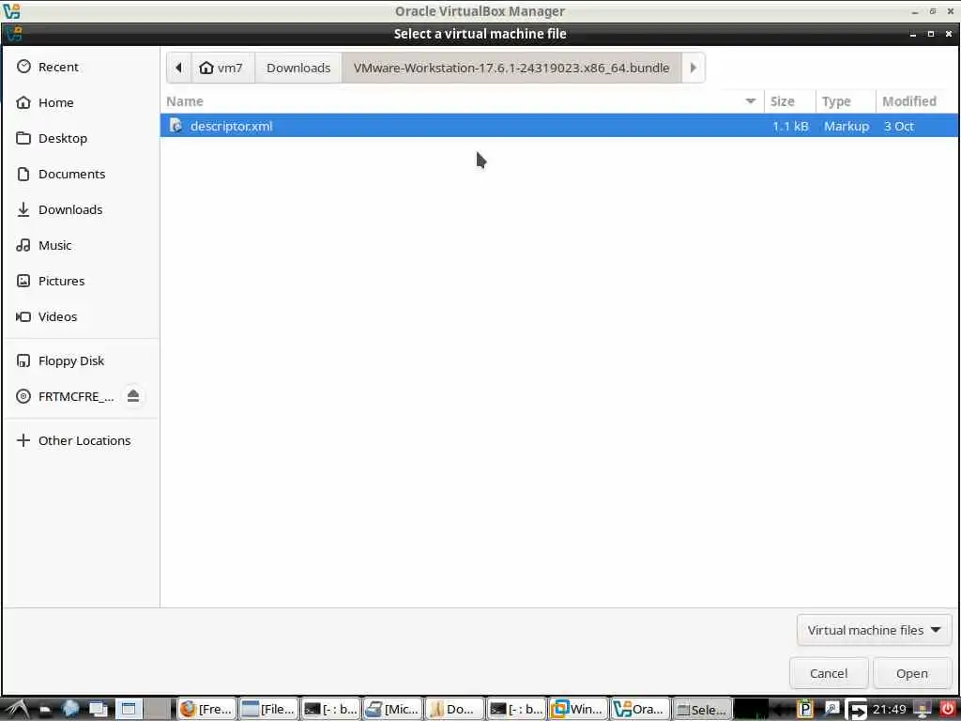
Task: Open the LXDE start menu
Action: pyautogui.click(x=16, y=710)
